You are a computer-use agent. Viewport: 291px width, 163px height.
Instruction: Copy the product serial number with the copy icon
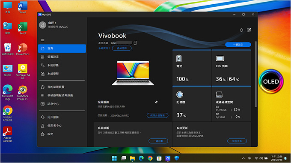click(x=136, y=43)
